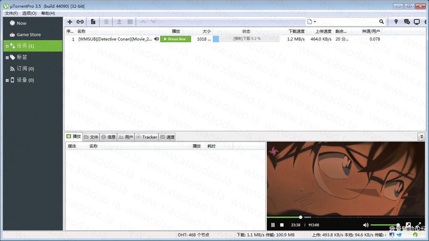
Task: Select 订阅 (0) feeds in the sidebar
Action: click(33, 69)
